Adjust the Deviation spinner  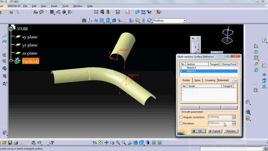(x=234, y=123)
